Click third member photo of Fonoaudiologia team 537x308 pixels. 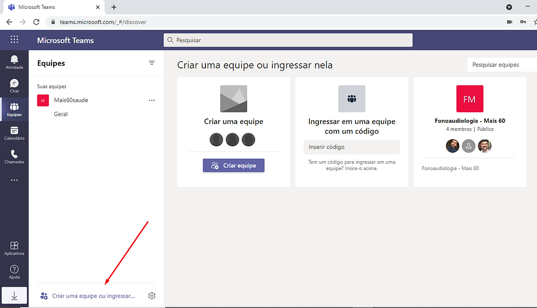[x=484, y=146]
